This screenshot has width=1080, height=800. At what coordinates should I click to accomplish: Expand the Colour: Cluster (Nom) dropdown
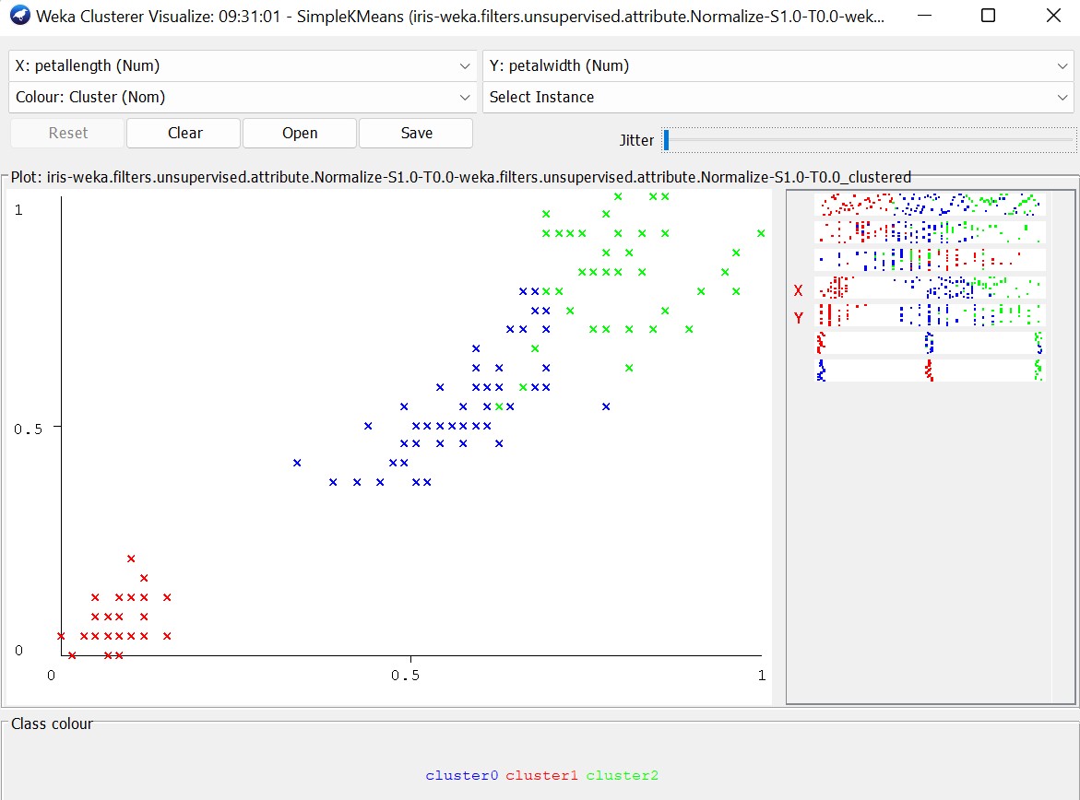pos(243,98)
